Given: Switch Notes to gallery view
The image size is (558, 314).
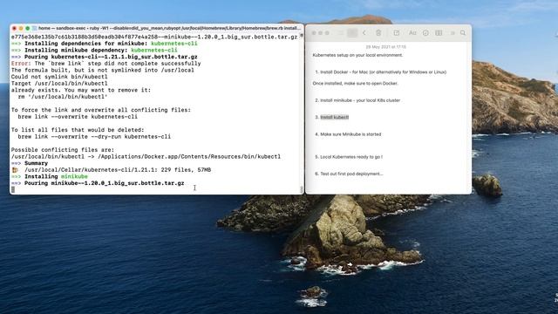Looking at the screenshot, I should coord(352,33).
